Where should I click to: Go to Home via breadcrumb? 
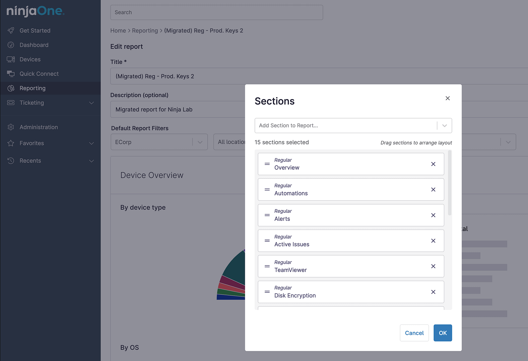[x=118, y=30]
